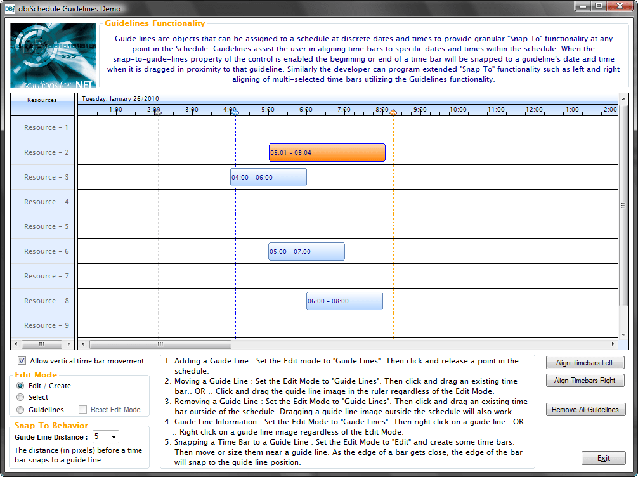This screenshot has height=477, width=638.
Task: Click the Resource - 5 row header
Action: click(x=42, y=226)
